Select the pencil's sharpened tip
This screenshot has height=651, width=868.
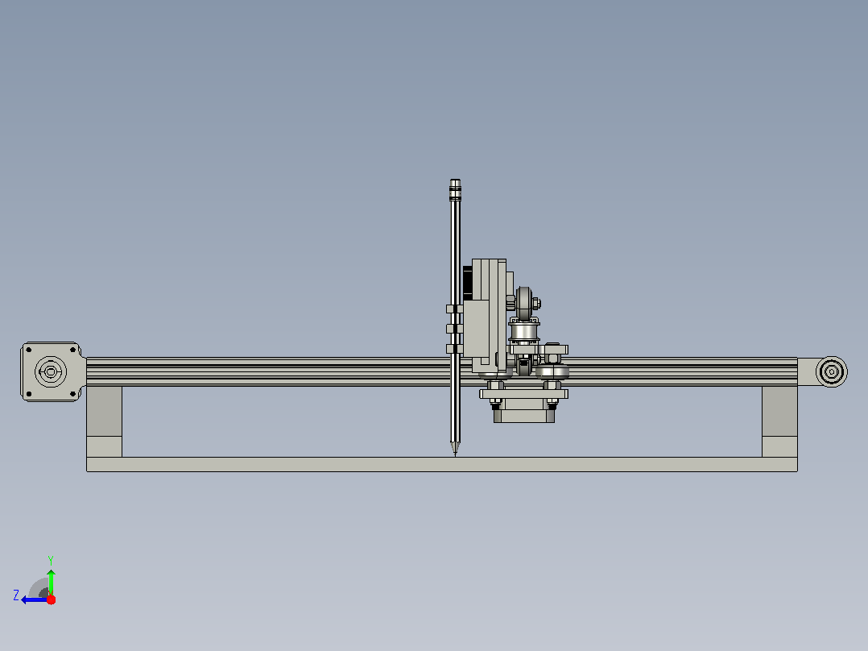(x=455, y=448)
